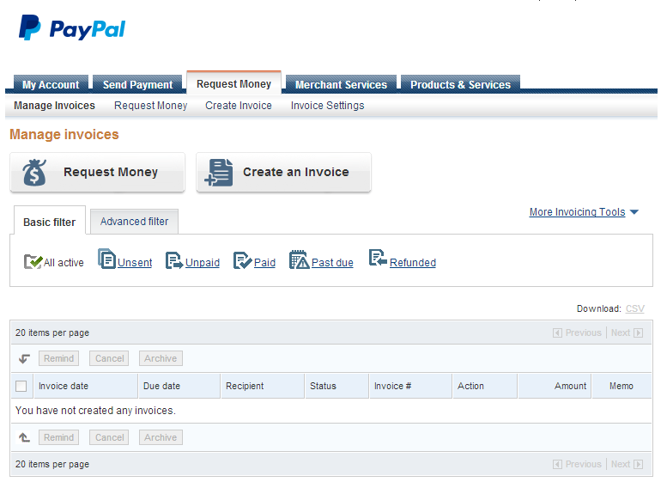Screen dimensions: 667x488
Task: Click the money bag icon on Request Money
Action: click(34, 173)
